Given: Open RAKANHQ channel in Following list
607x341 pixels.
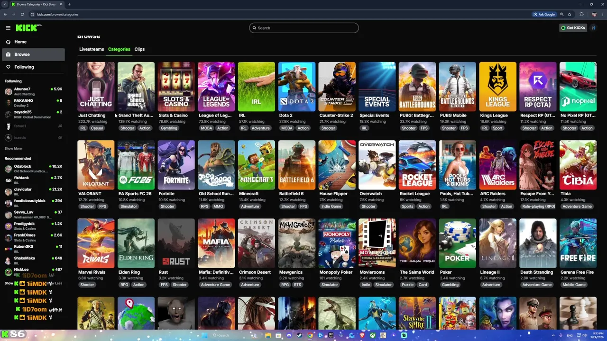Looking at the screenshot, I should click(33, 103).
